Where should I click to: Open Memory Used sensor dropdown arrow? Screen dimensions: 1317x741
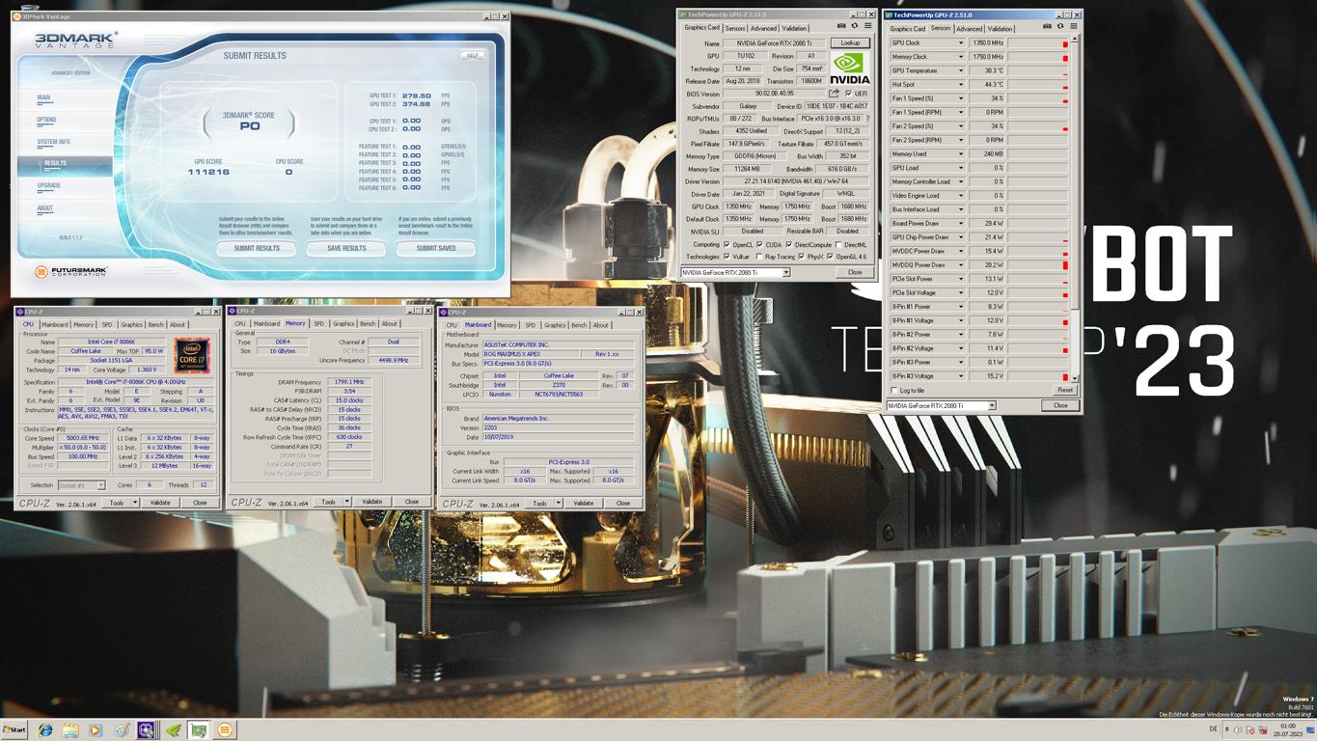(960, 153)
